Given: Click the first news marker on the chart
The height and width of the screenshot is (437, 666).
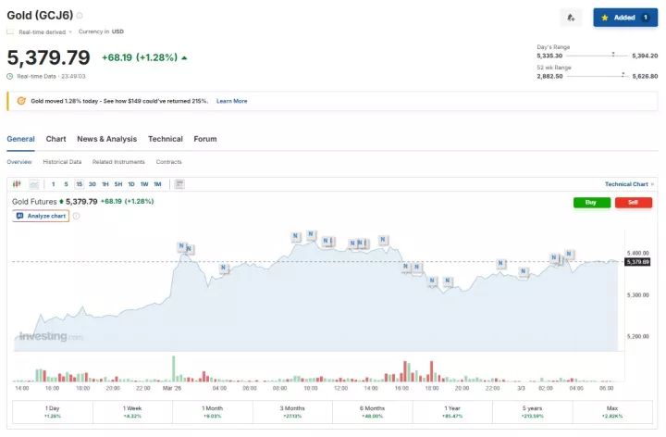Looking at the screenshot, I should tap(182, 246).
